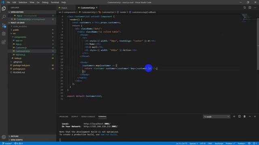The height and width of the screenshot is (145, 259).
Task: Open the Go menu
Action: (38, 2)
